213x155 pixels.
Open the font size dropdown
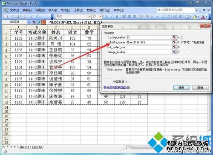[101, 17]
